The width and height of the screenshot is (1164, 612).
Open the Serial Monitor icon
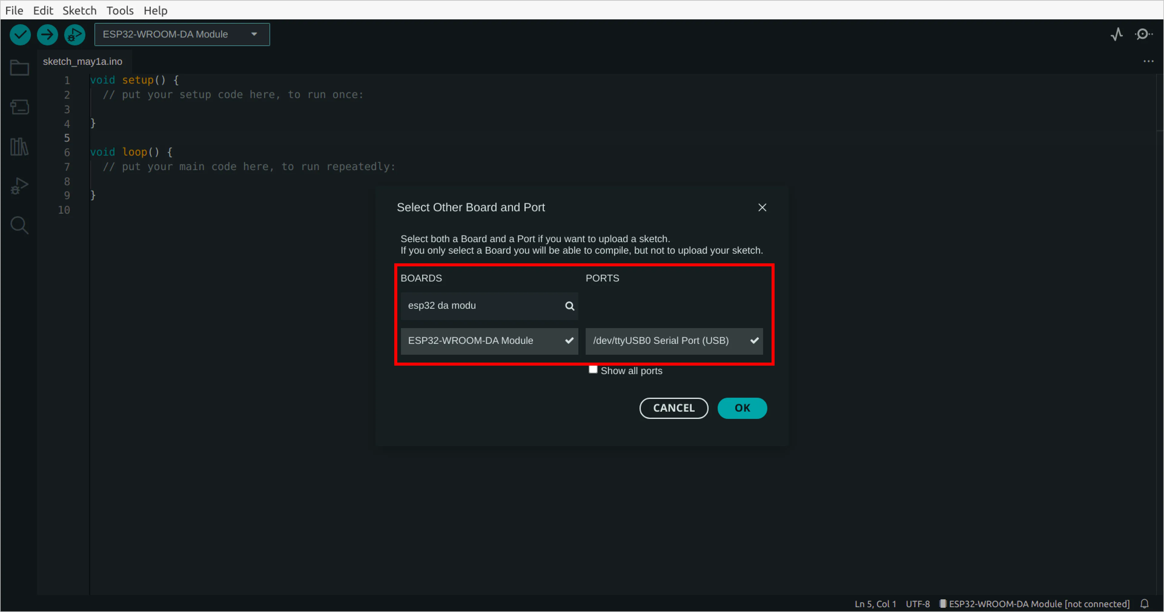[1143, 34]
